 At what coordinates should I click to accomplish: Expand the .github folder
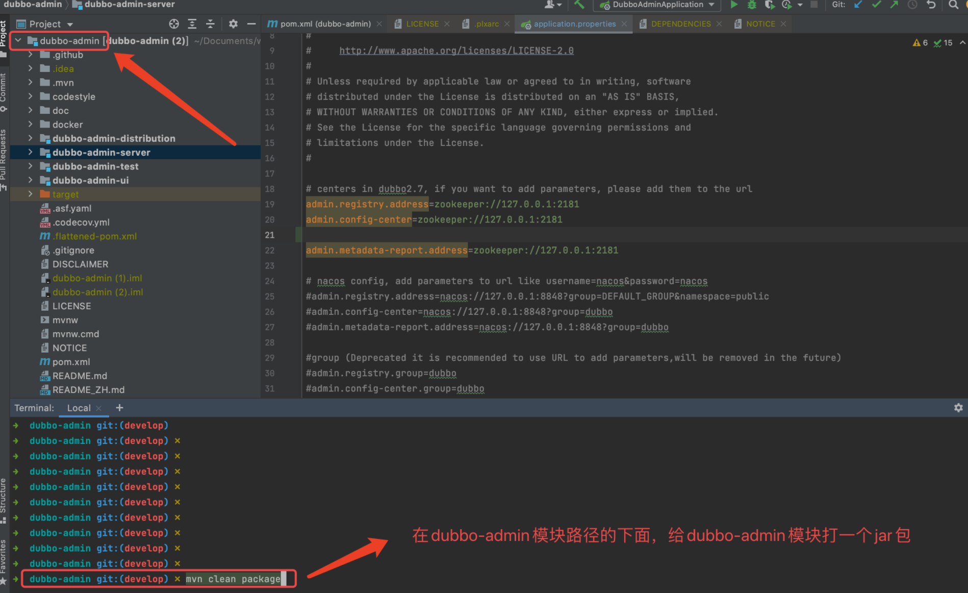tap(30, 54)
